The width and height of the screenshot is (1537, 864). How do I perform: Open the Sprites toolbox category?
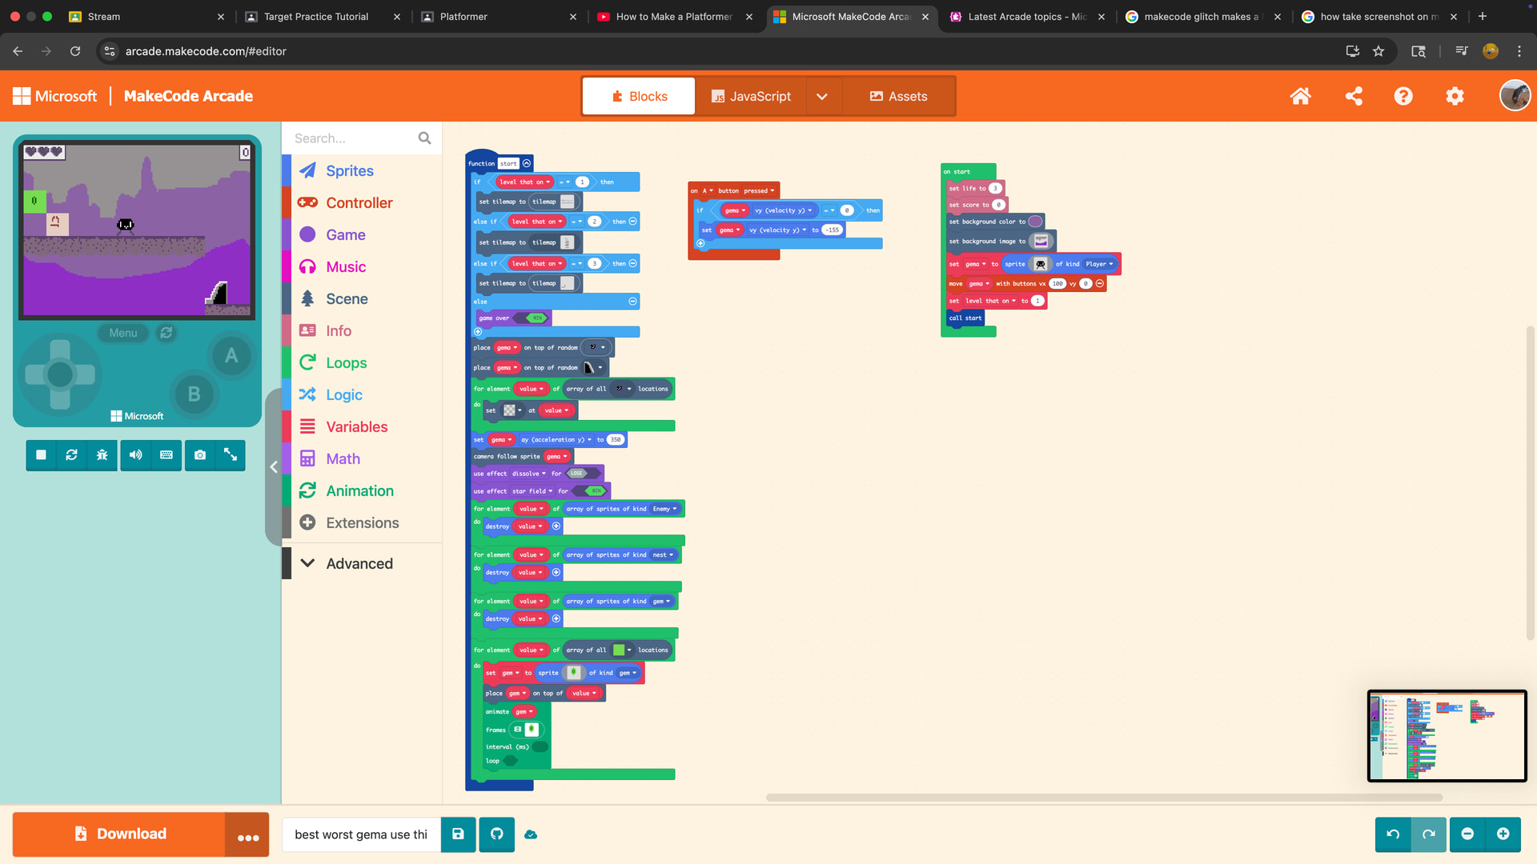click(349, 170)
